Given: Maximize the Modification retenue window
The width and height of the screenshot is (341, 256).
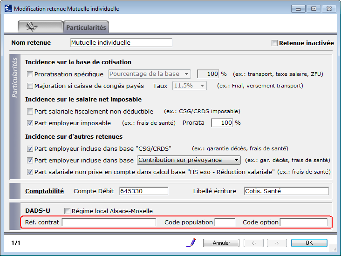Looking at the screenshot, I should [314, 9].
